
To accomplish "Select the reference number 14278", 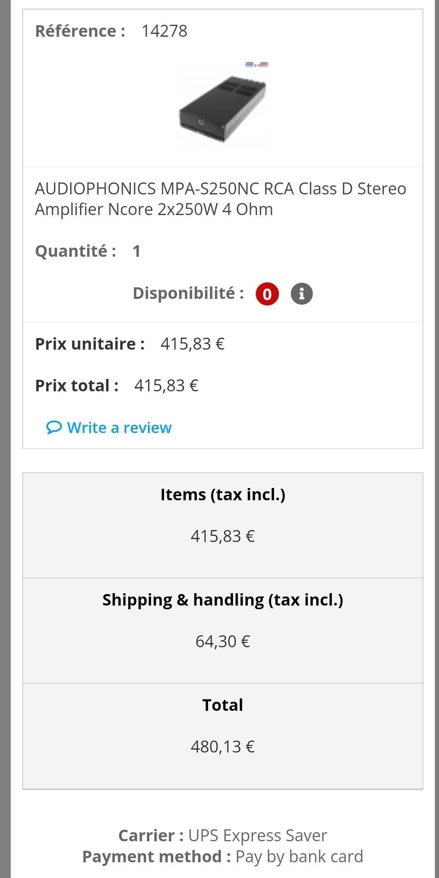I will tap(164, 31).
